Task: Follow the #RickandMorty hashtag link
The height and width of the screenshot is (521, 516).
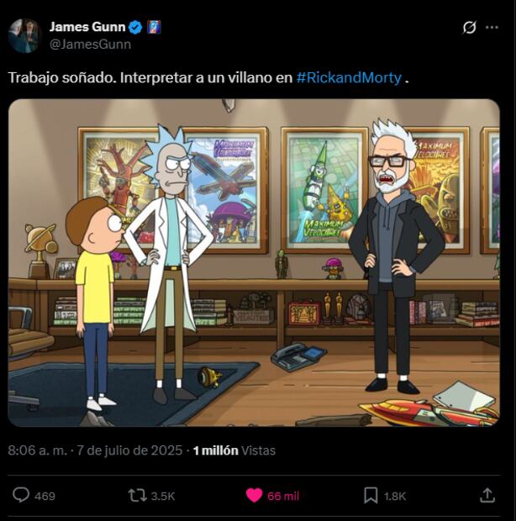Action: (x=349, y=78)
